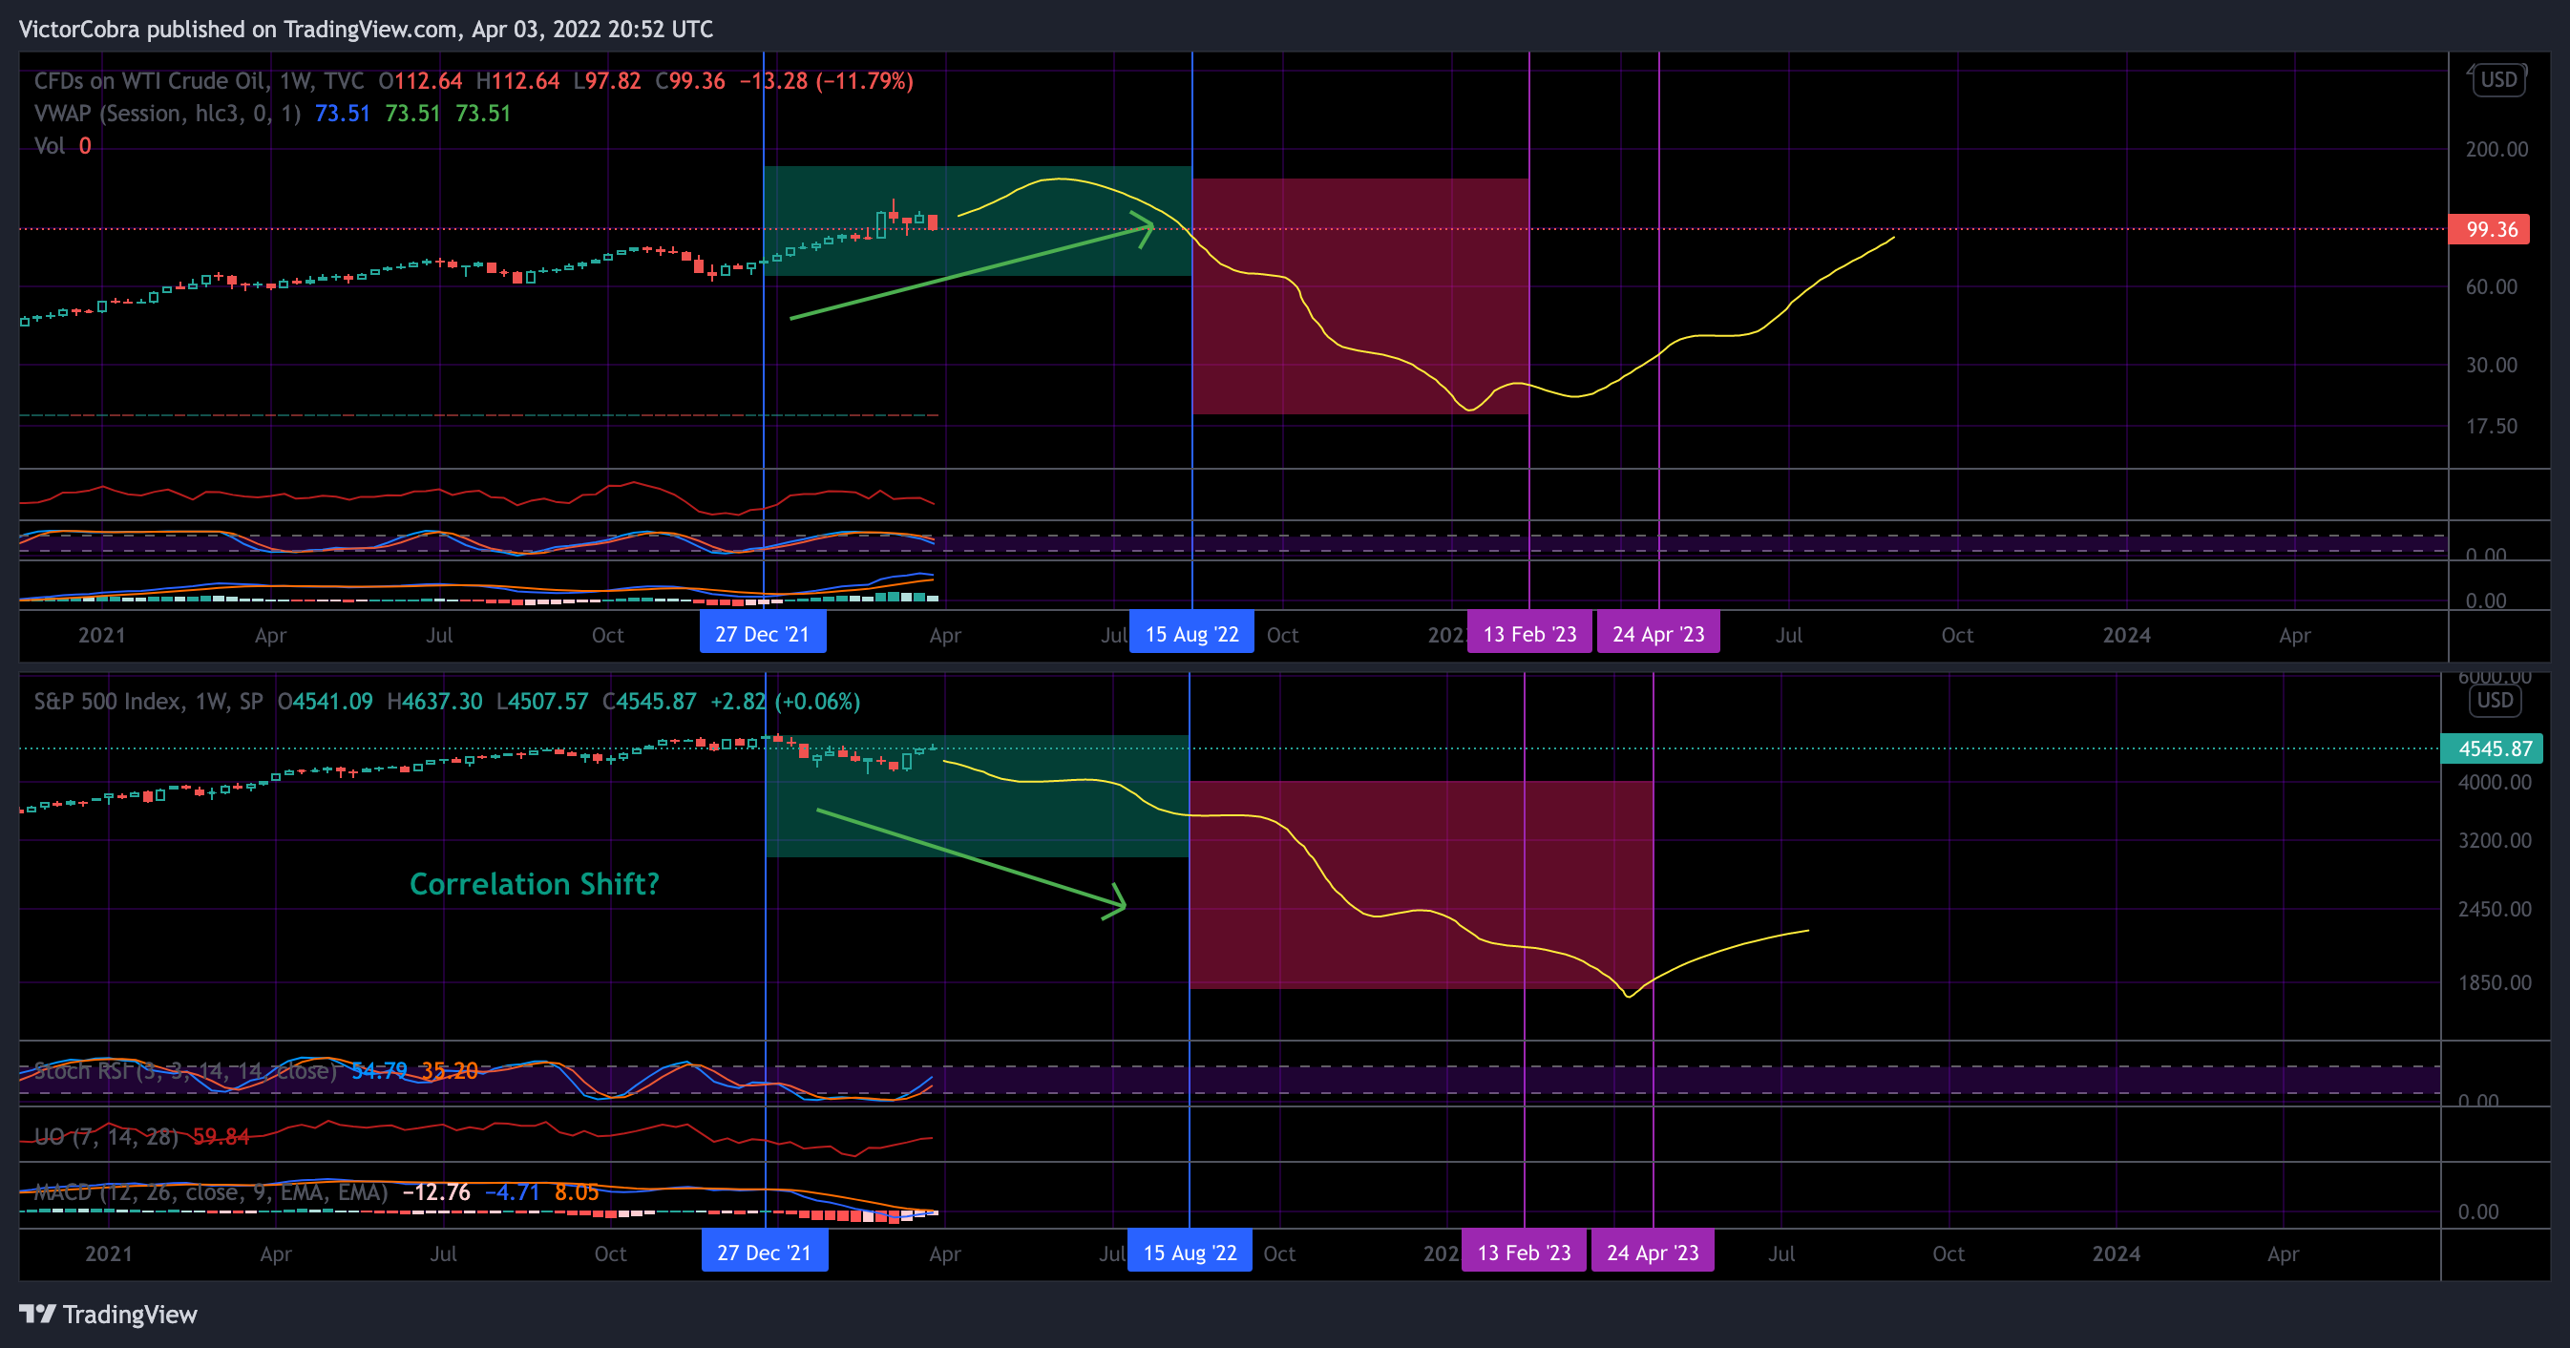This screenshot has width=2570, height=1348.
Task: Select the 99.36 price tag on oil axis
Action: (2488, 229)
